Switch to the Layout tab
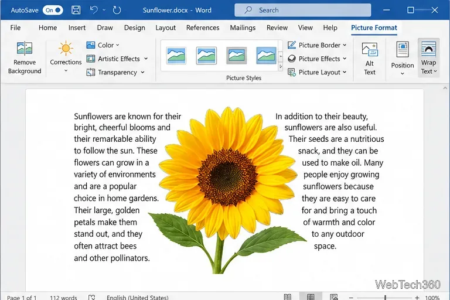 (166, 28)
